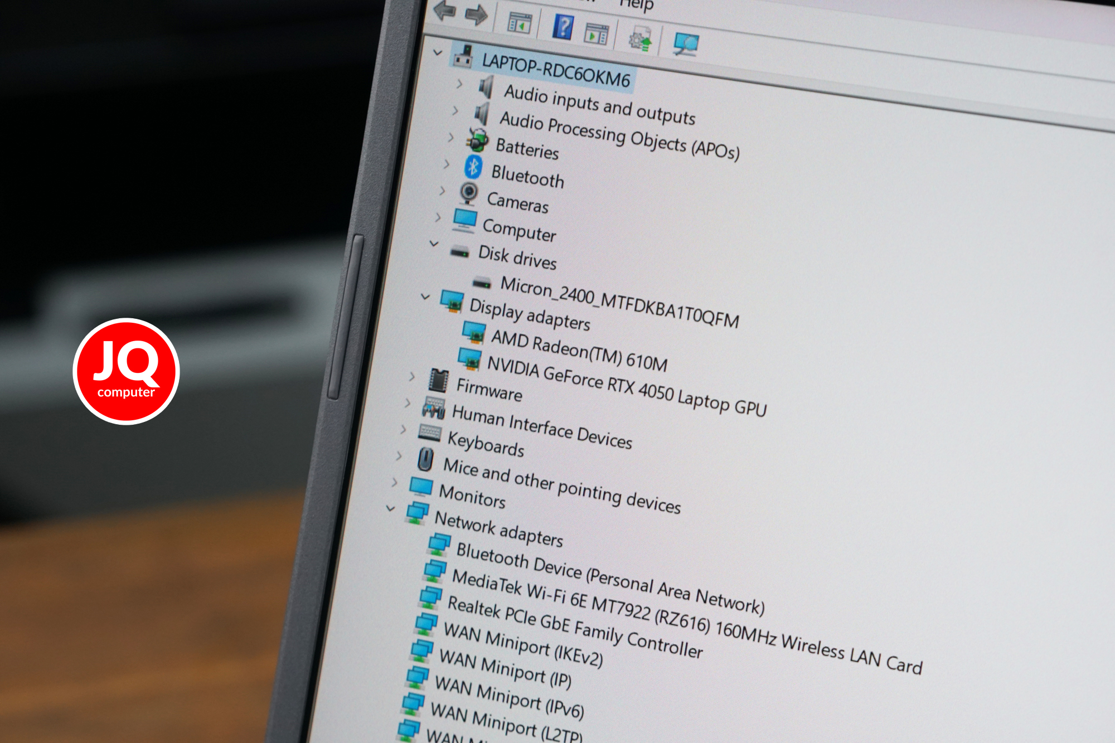Expand Audio inputs and outputs chevron
This screenshot has width=1115, height=743.
coord(459,84)
